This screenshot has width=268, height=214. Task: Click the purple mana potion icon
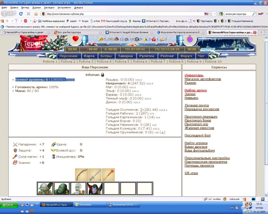pos(190,39)
